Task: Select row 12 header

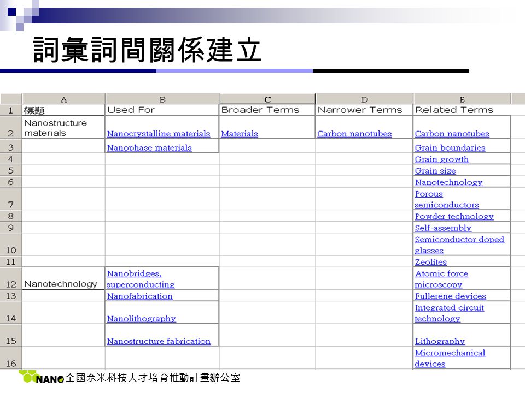Action: (11, 278)
